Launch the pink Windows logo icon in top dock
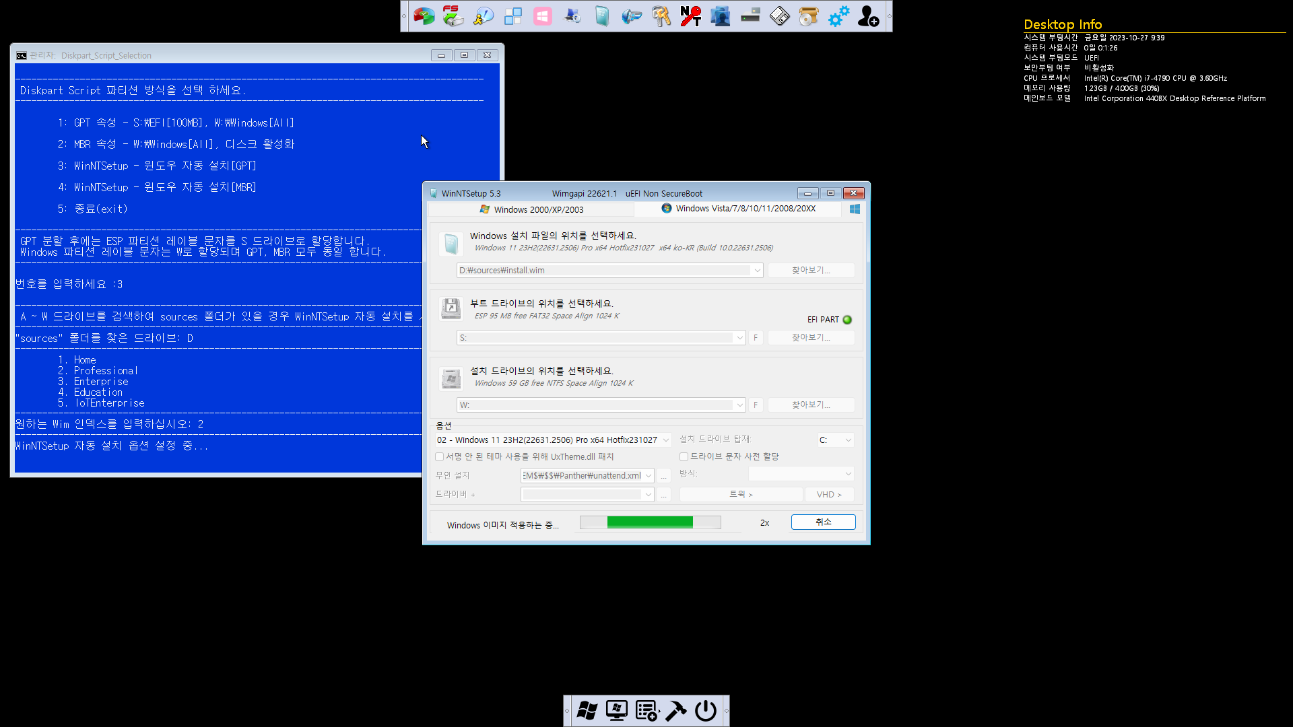This screenshot has width=1293, height=727. tap(543, 15)
